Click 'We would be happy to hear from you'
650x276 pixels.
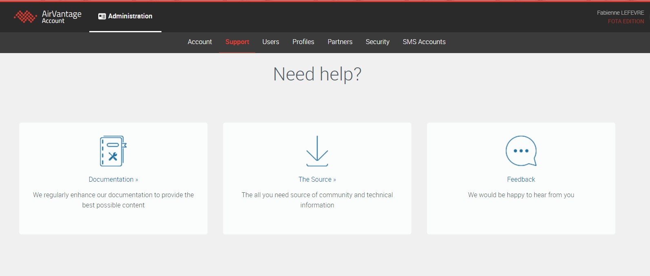point(521,195)
